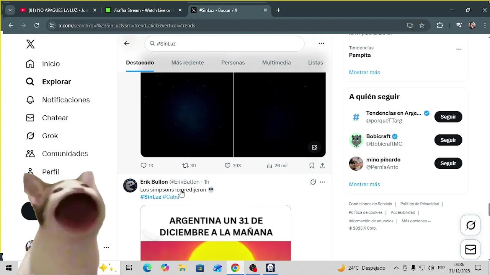The image size is (490, 275).
Task: Switch to the Listas tab
Action: click(315, 63)
